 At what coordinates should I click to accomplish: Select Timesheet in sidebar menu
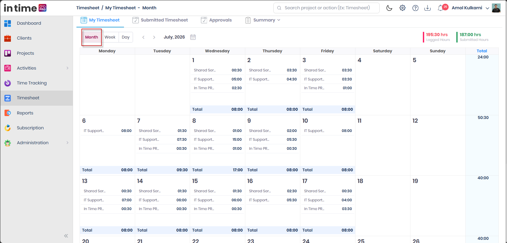[x=37, y=98]
